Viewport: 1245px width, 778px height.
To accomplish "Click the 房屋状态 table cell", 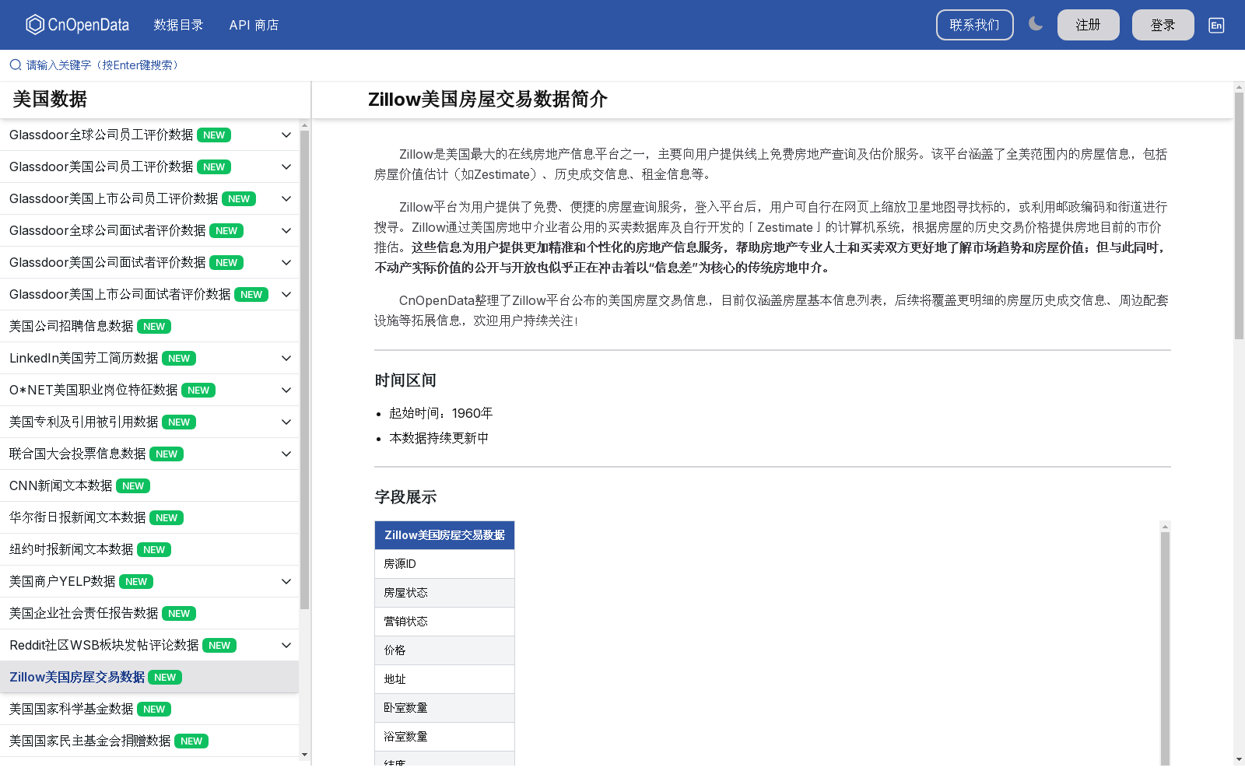I will coord(444,593).
